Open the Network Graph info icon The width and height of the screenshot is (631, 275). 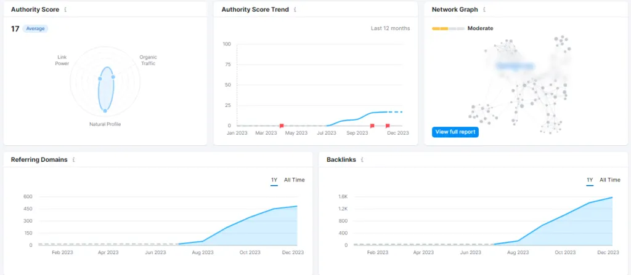(484, 9)
